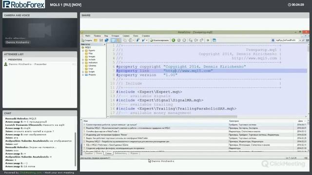Screen dimensions: 312x175
Task: Click the Stop debugging toolbar icon
Action: tap(184, 40)
